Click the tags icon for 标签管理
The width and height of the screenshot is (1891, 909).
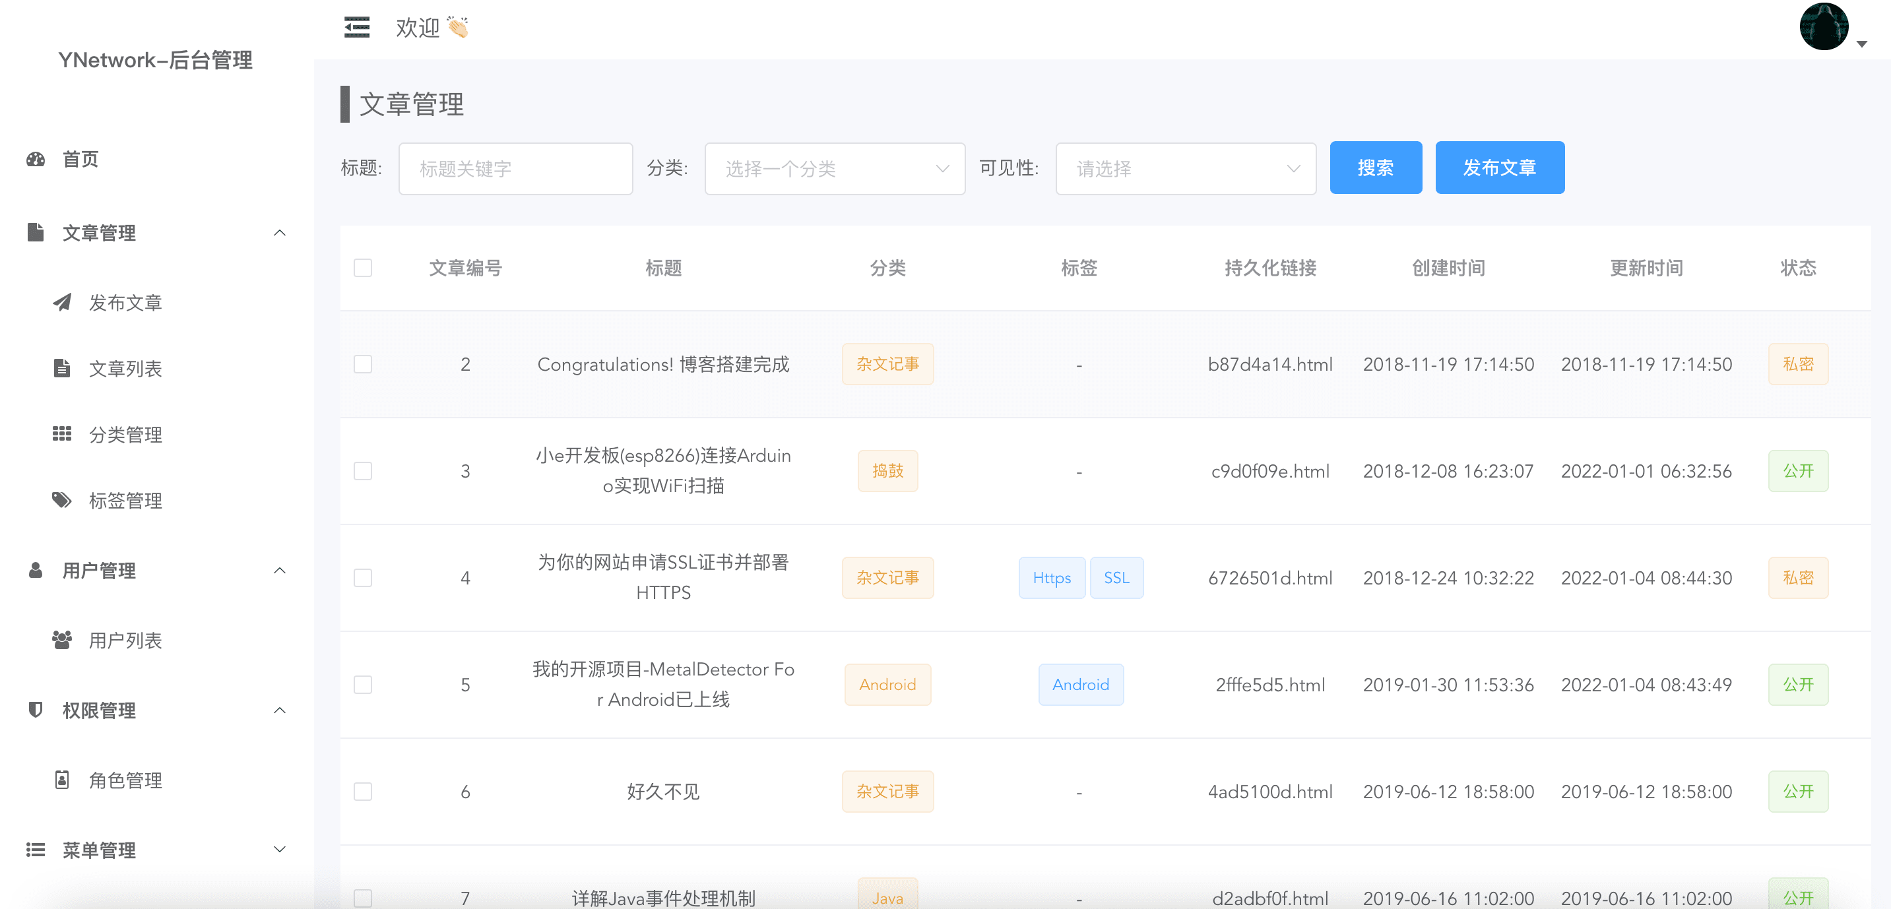click(x=63, y=501)
